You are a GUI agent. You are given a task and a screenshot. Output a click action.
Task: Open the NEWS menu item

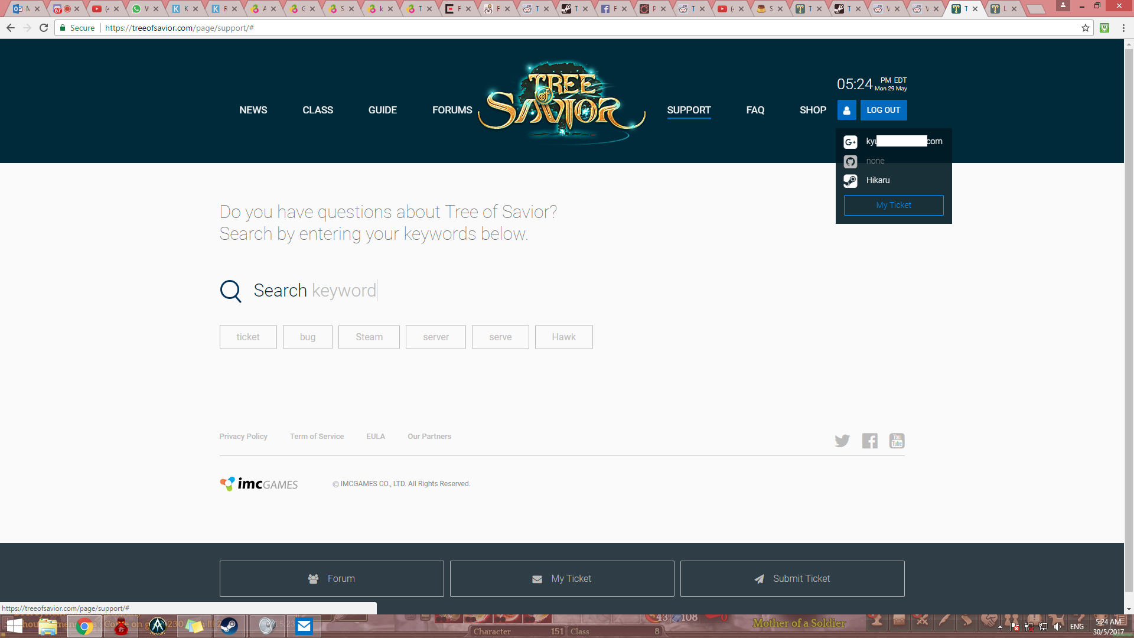(x=253, y=110)
